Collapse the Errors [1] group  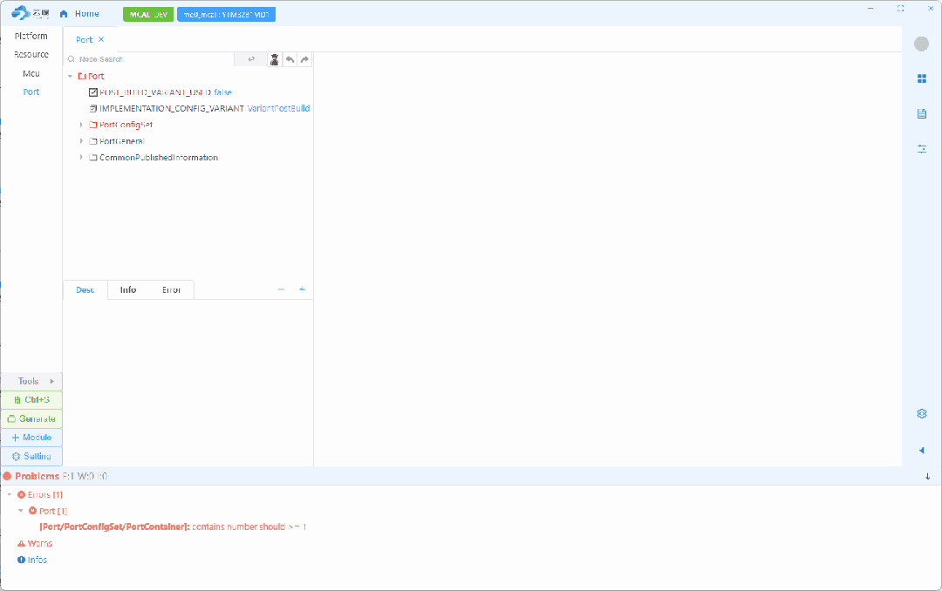(x=9, y=495)
